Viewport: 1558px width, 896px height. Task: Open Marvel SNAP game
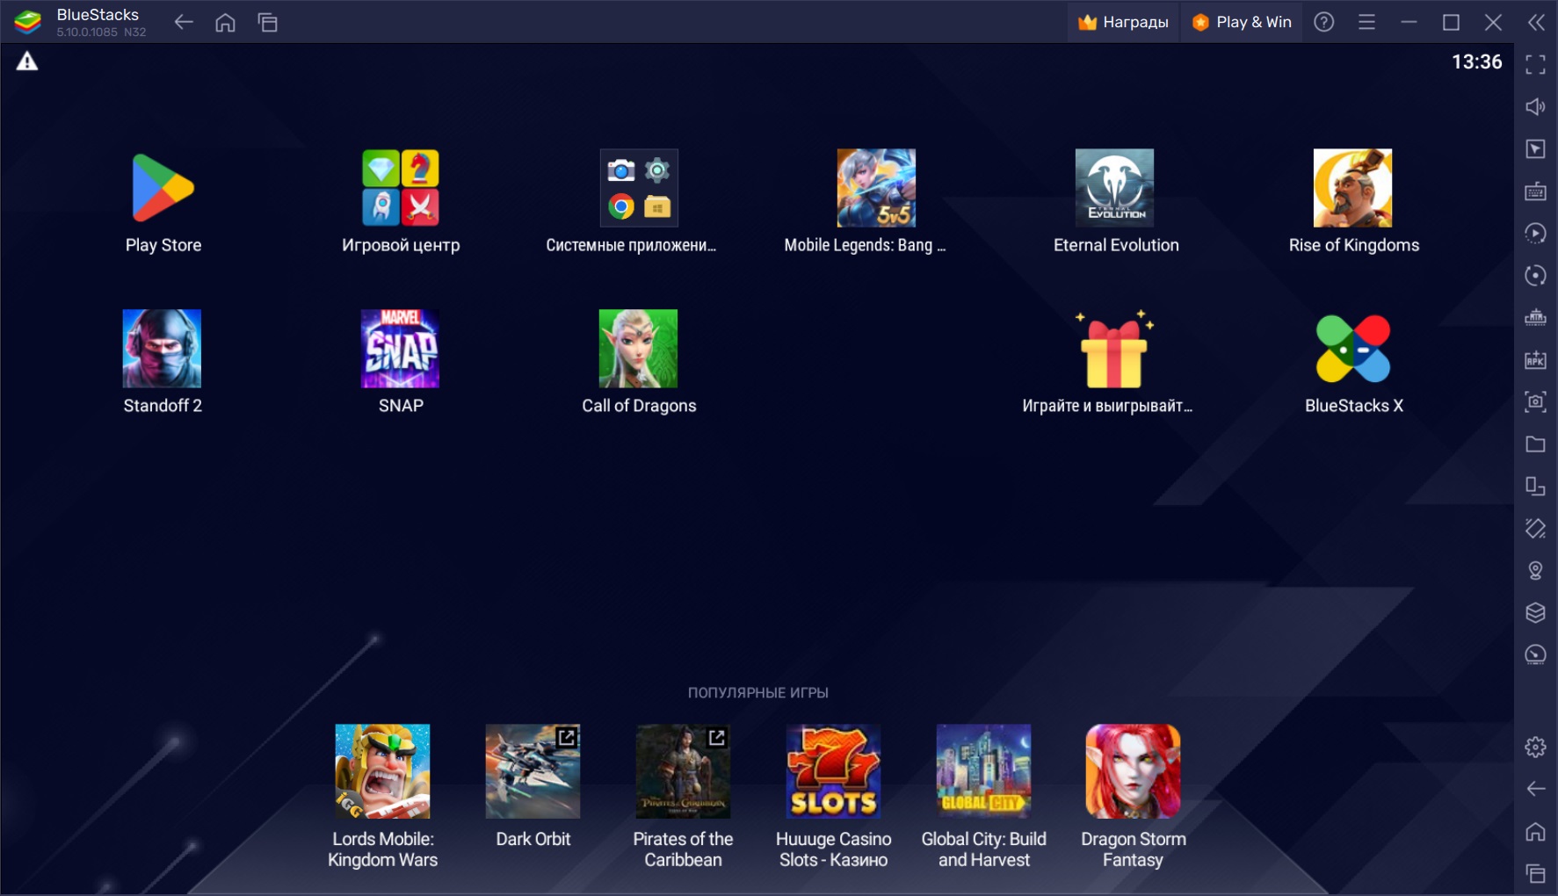(400, 348)
